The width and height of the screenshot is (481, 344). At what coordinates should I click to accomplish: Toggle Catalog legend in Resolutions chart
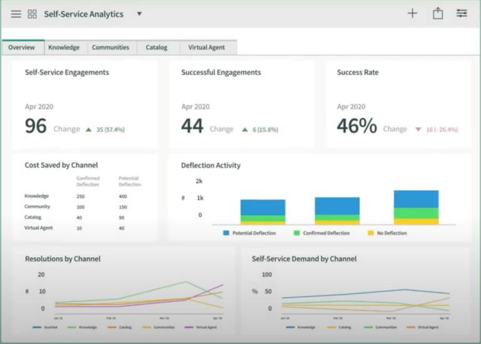click(x=120, y=328)
